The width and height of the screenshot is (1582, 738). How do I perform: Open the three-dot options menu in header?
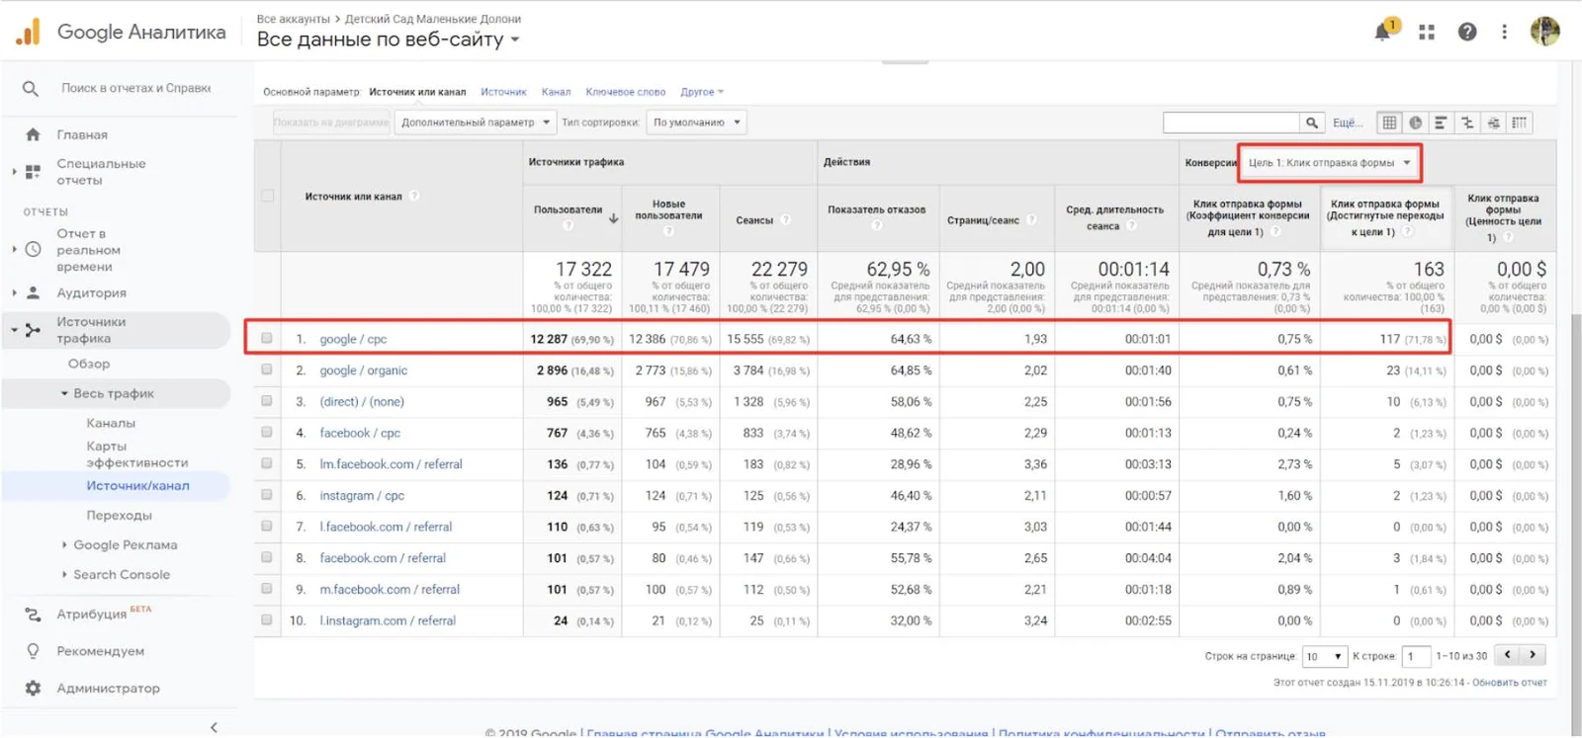[1504, 32]
